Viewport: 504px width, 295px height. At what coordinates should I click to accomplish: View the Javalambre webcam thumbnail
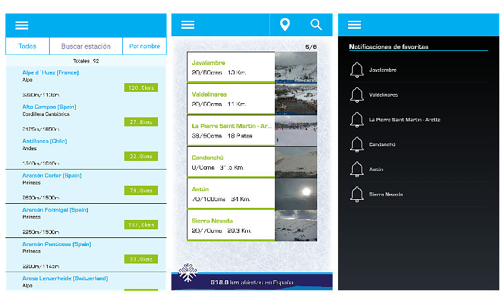pos(296,67)
